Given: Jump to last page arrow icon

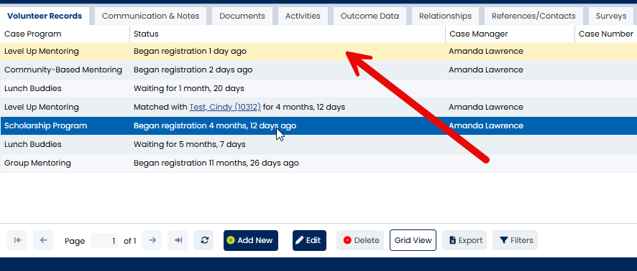Looking at the screenshot, I should point(178,240).
